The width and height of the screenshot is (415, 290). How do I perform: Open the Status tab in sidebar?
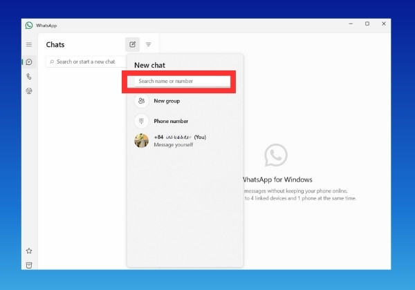[x=29, y=91]
